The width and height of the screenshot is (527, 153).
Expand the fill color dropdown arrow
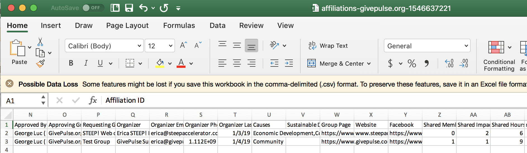pos(170,64)
